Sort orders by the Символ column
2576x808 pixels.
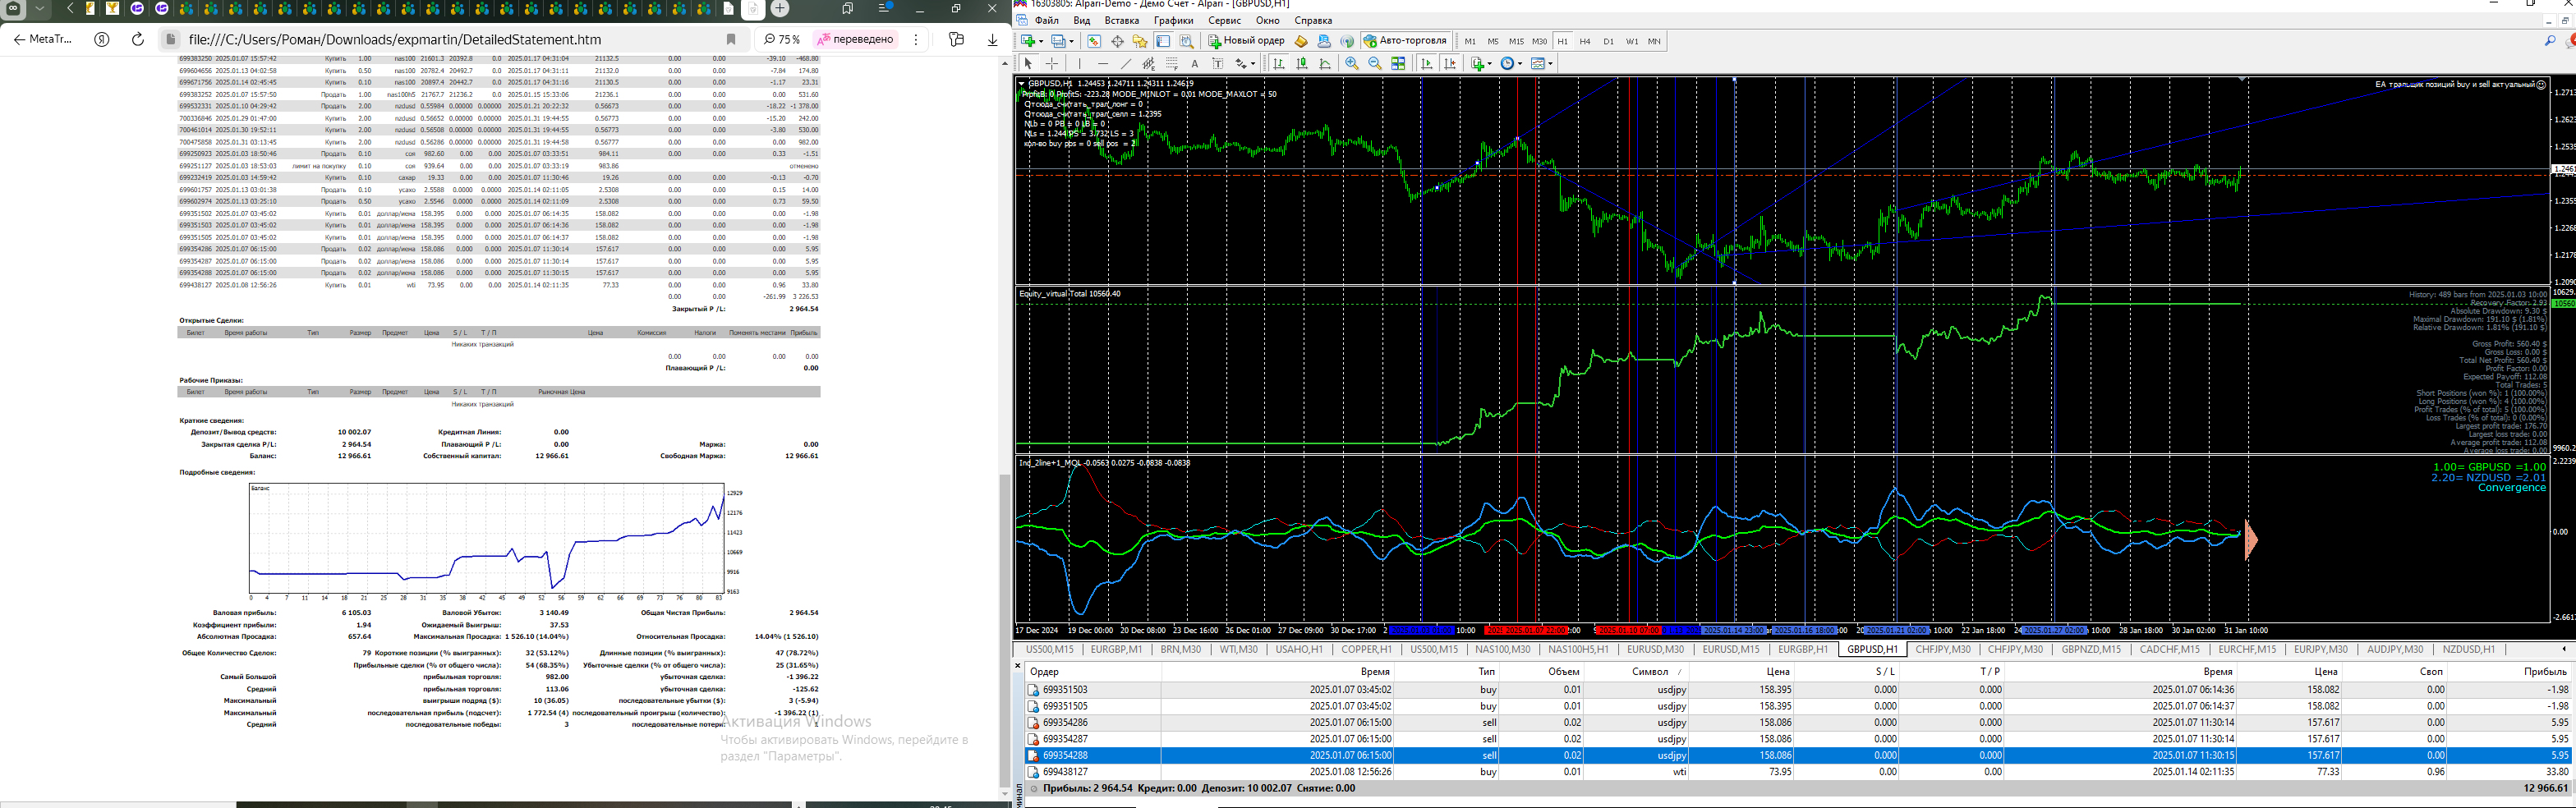(x=1649, y=672)
